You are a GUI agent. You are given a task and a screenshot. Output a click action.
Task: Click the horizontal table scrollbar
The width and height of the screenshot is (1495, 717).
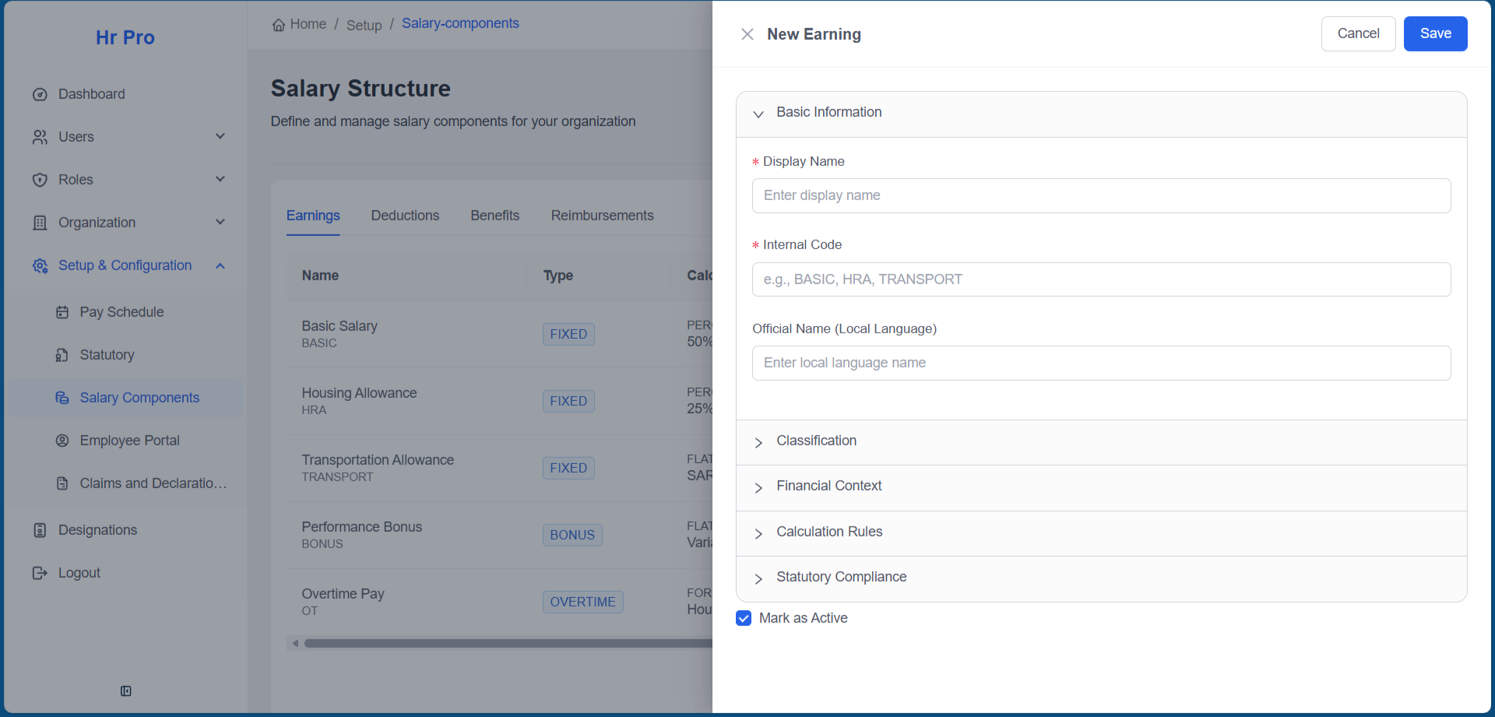click(x=506, y=644)
